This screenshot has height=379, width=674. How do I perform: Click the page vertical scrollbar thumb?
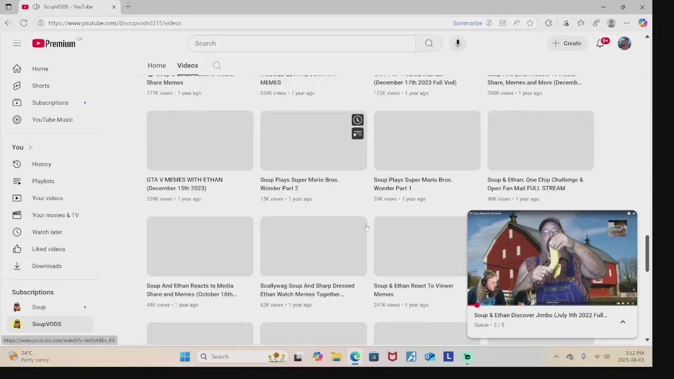[647, 254]
